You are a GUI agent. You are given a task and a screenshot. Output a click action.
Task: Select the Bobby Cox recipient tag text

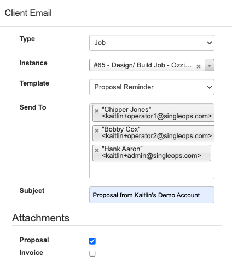tap(156, 133)
